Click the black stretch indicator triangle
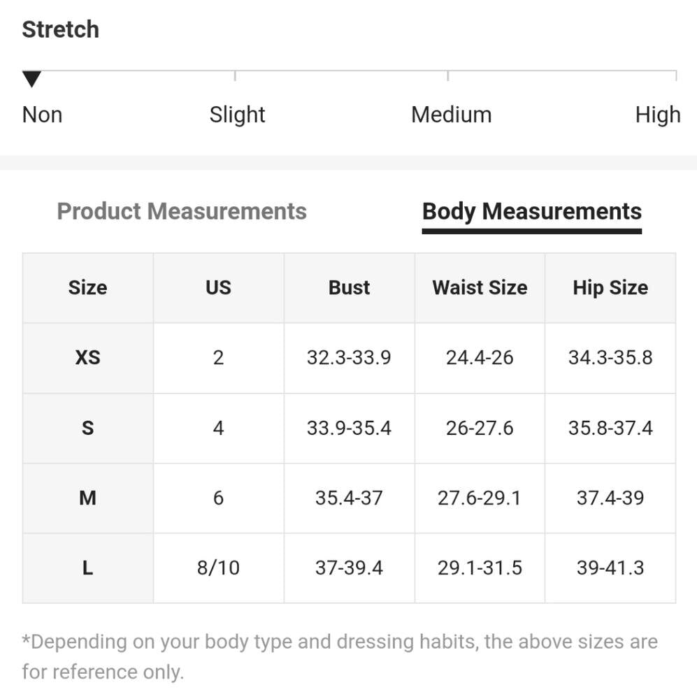 [x=31, y=79]
